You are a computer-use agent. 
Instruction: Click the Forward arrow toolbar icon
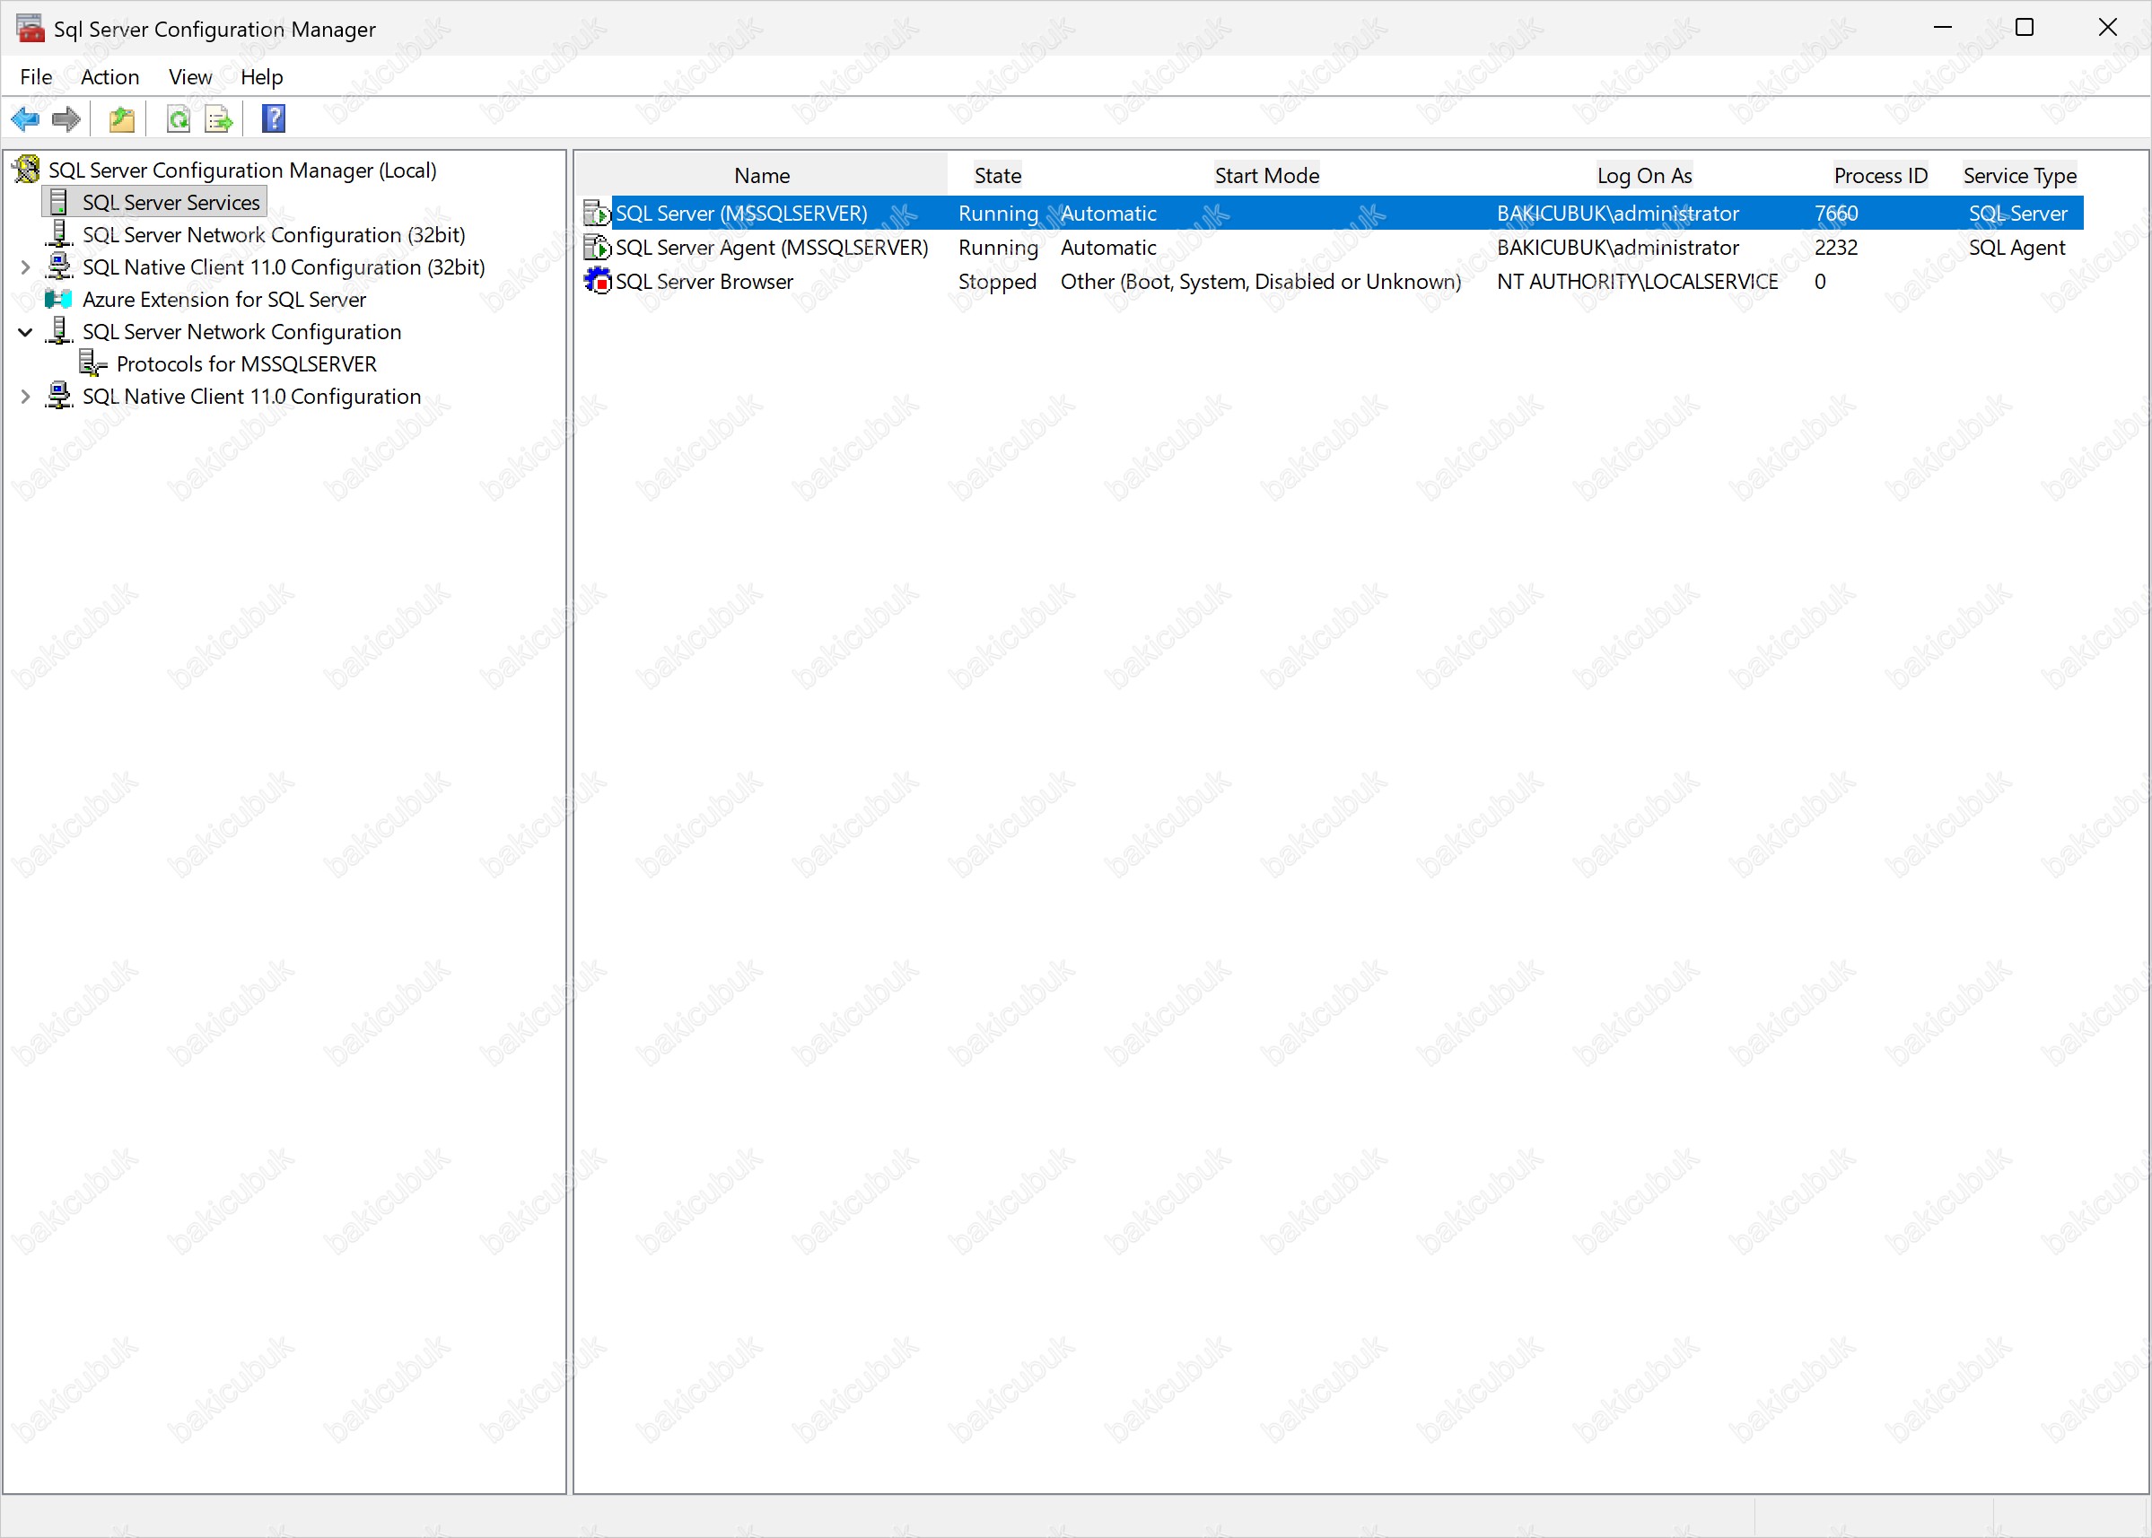66,119
